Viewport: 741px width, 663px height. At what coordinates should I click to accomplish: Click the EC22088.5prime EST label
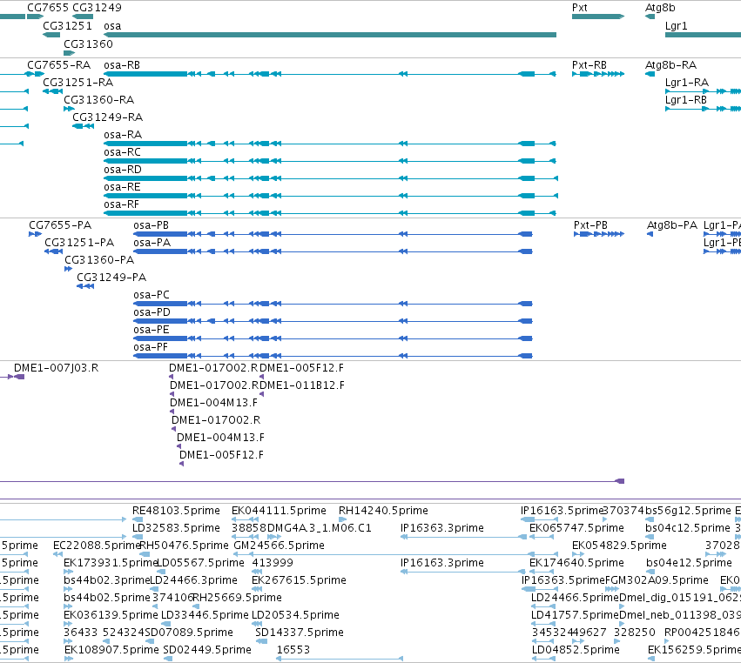pyautogui.click(x=97, y=546)
